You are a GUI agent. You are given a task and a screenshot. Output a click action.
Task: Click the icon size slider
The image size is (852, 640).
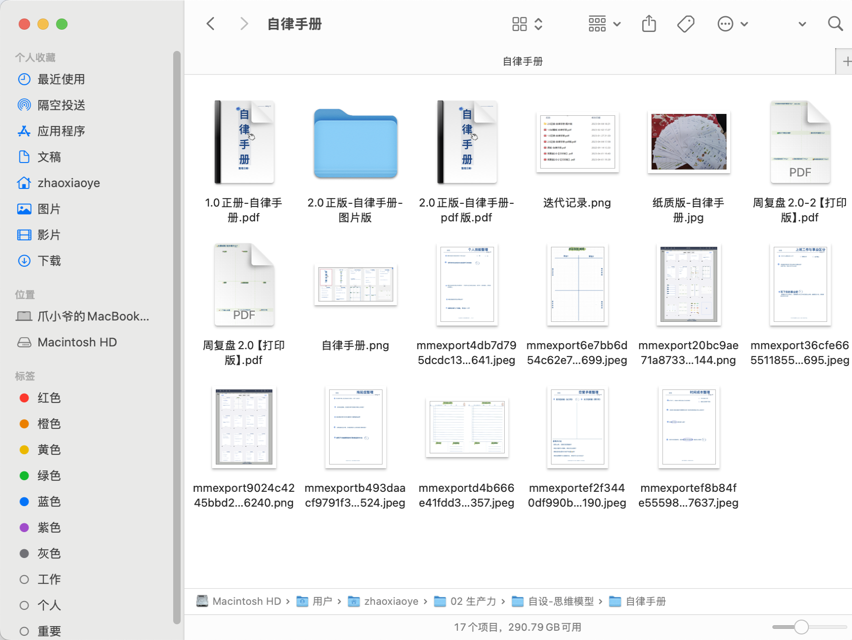pos(801,627)
